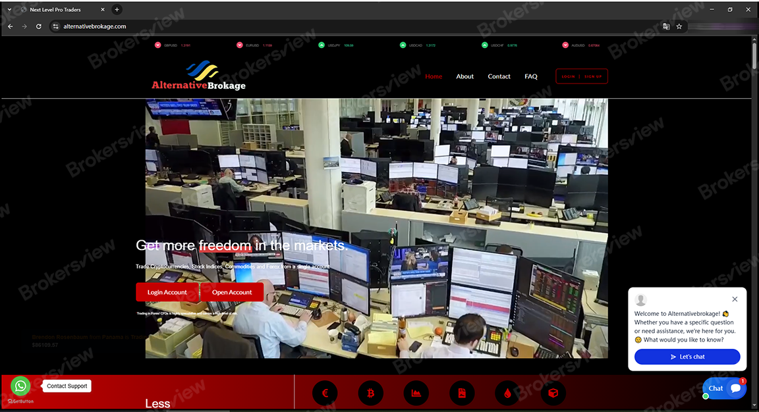Screen dimensions: 759x412
Task: Open WhatsApp chat via green icon
Action: coord(20,386)
